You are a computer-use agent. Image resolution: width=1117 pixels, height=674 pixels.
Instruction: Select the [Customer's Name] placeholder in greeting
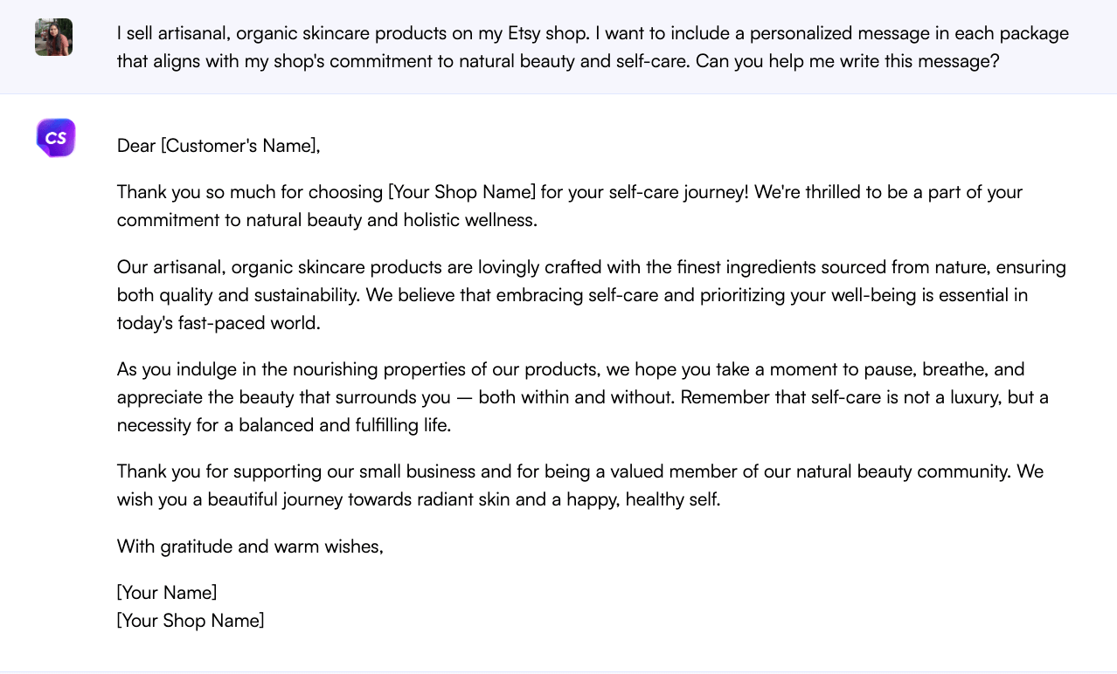[x=239, y=146]
